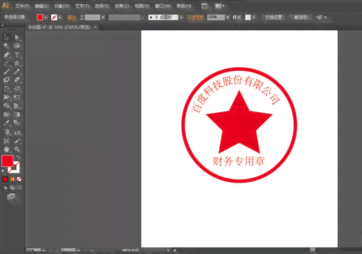
Task: Open the 不透明度 opacity panel link
Action: pos(195,18)
